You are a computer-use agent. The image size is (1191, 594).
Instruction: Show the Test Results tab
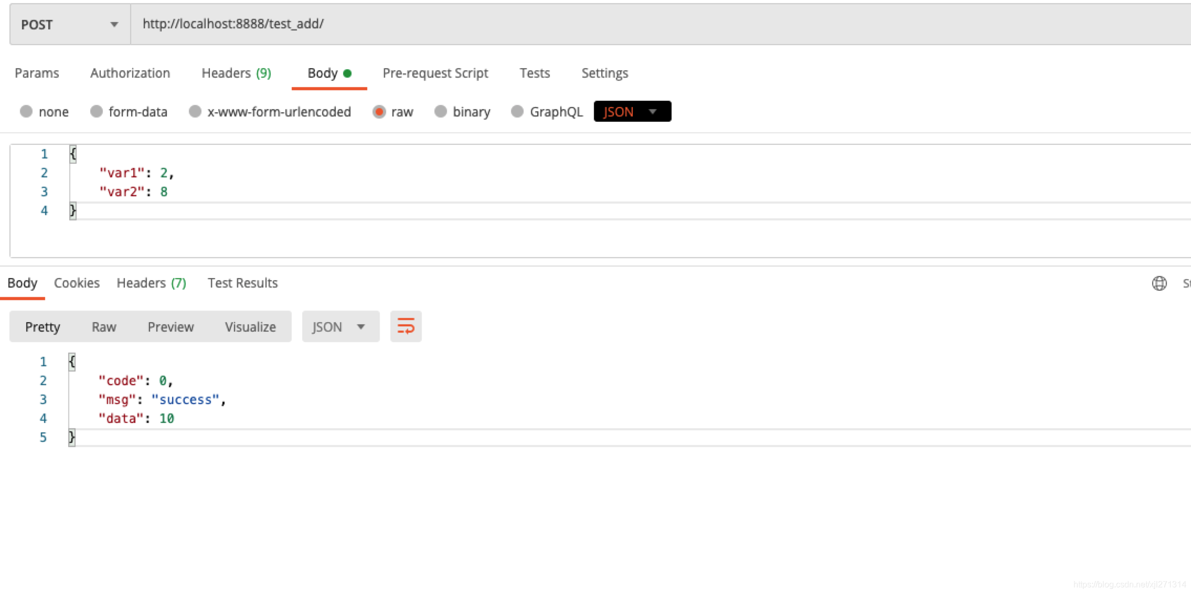coord(242,283)
